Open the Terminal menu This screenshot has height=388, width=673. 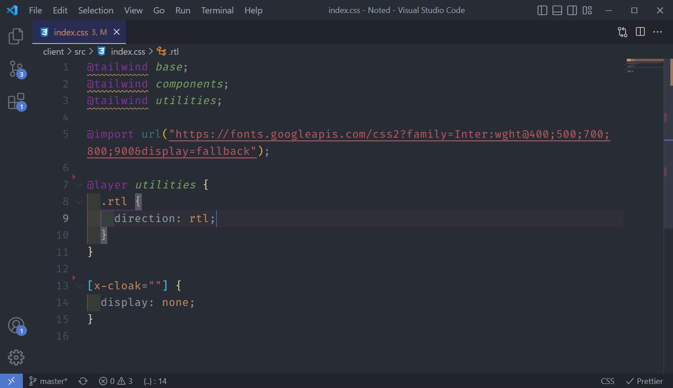pos(217,10)
